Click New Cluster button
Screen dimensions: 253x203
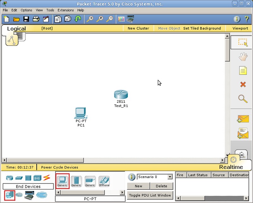click(x=138, y=28)
